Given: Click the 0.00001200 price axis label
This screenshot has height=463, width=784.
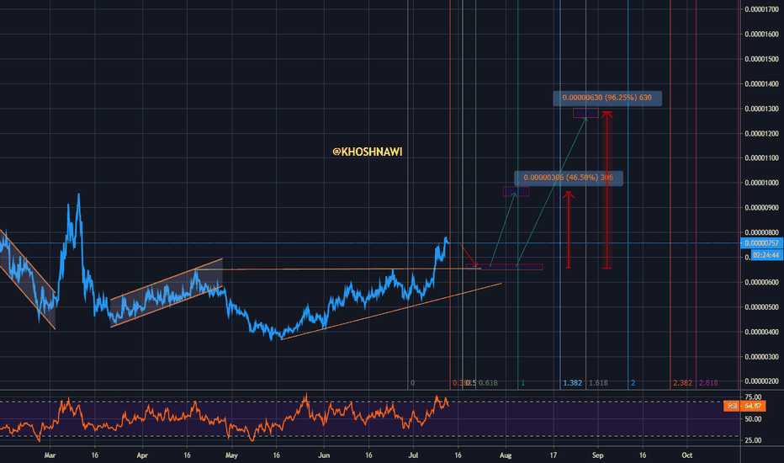Looking at the screenshot, I should click(x=761, y=134).
